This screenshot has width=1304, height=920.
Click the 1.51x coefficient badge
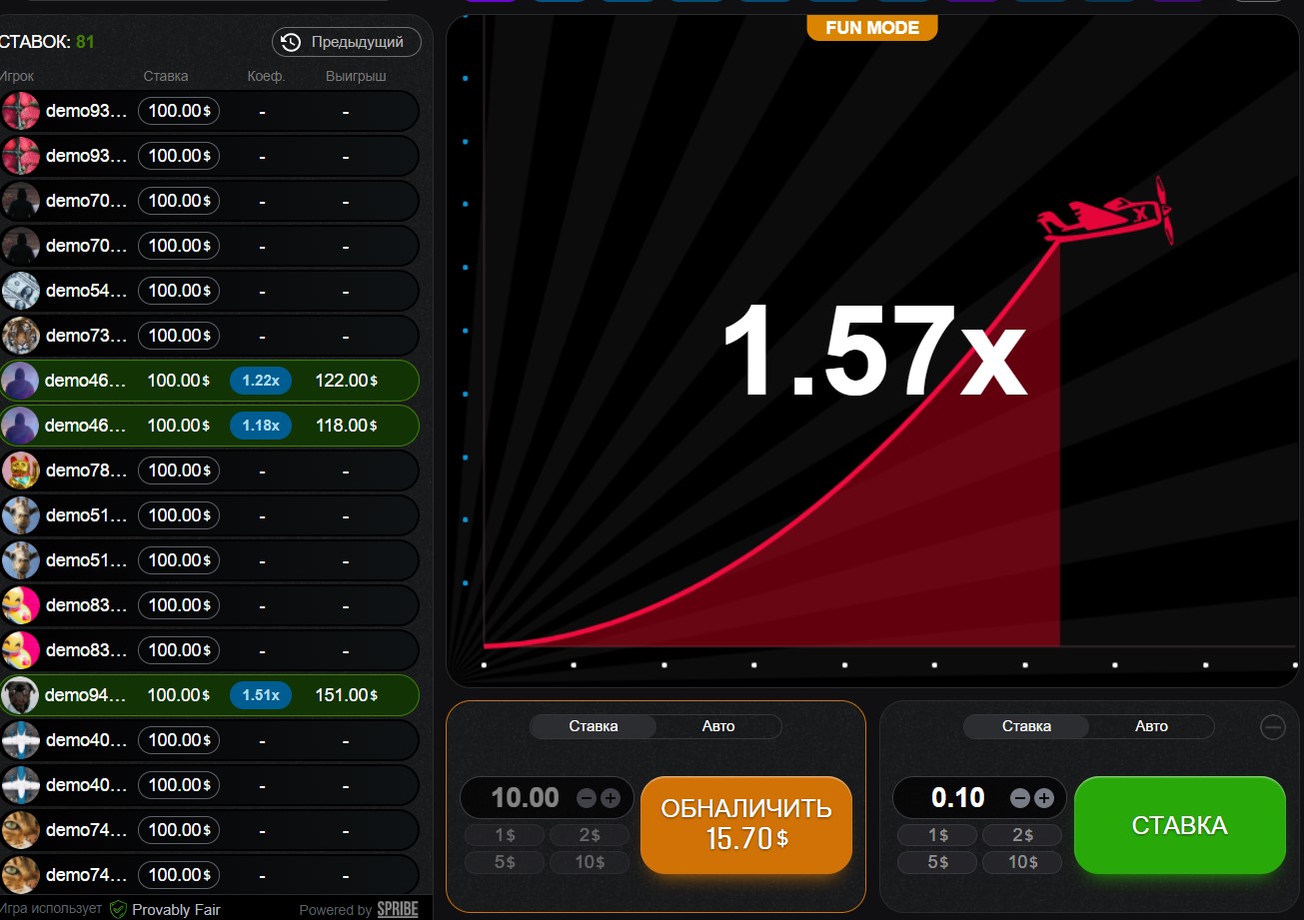pos(261,695)
